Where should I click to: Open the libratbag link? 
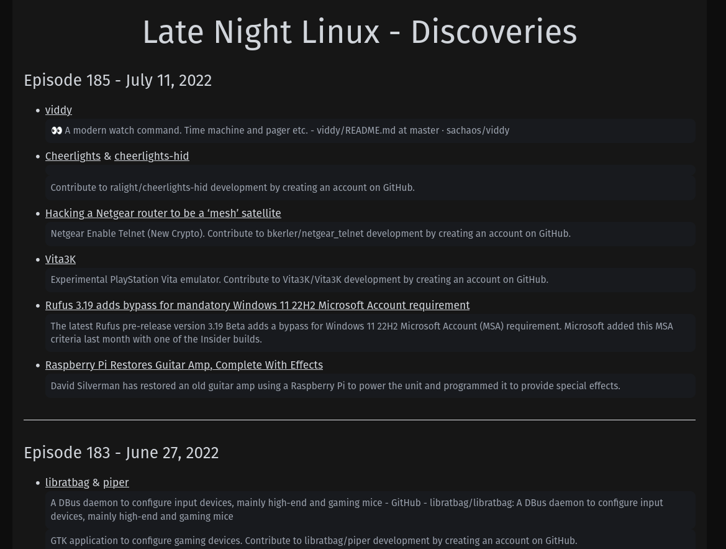click(67, 482)
